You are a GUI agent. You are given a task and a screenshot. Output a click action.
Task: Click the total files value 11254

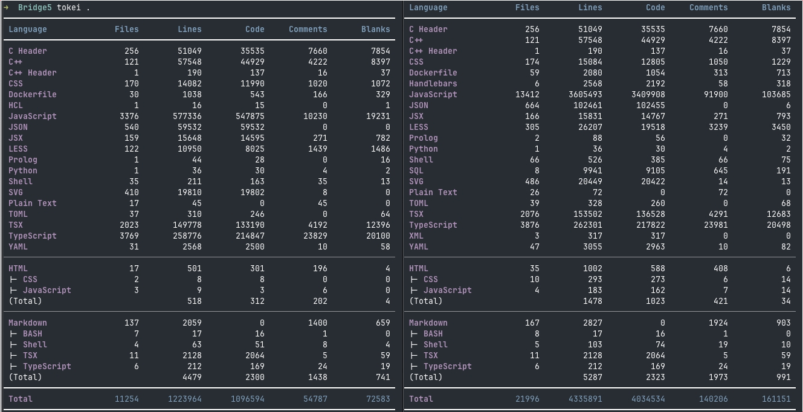[x=126, y=399]
